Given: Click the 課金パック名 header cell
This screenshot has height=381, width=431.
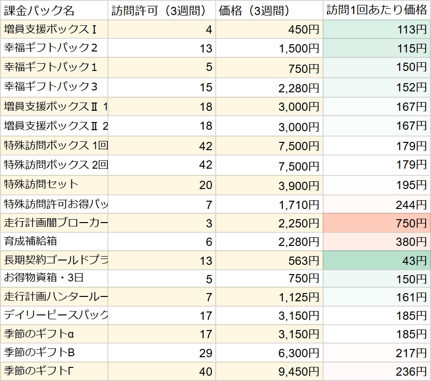Looking at the screenshot, I should [x=53, y=10].
